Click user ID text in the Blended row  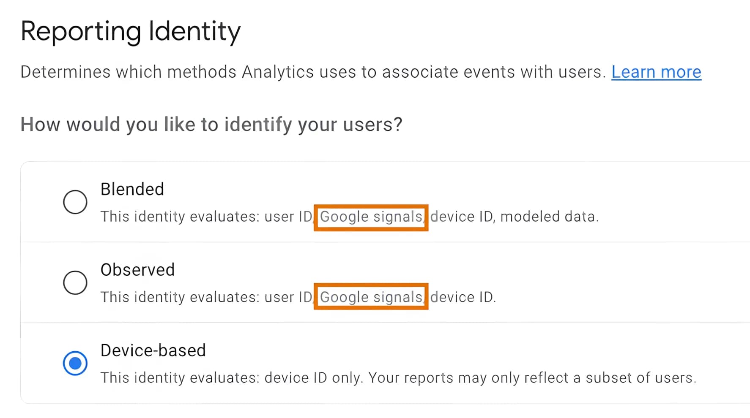[287, 217]
